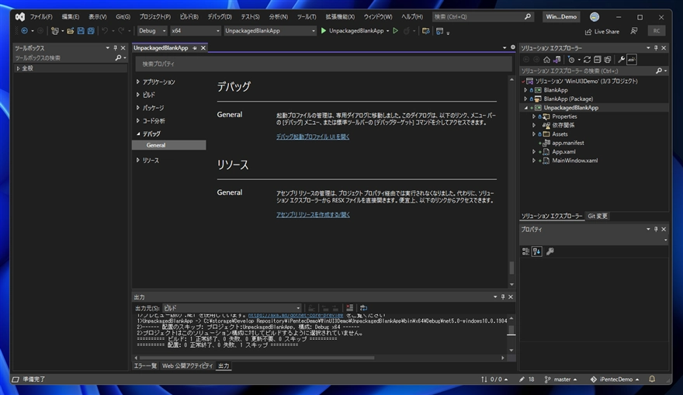Image resolution: width=683 pixels, height=395 pixels.
Task: Toggle the preview selected items icon
Action: click(x=632, y=59)
